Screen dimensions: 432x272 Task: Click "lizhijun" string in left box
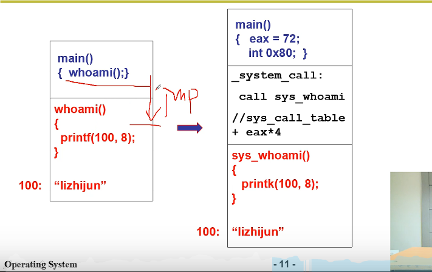pos(80,185)
